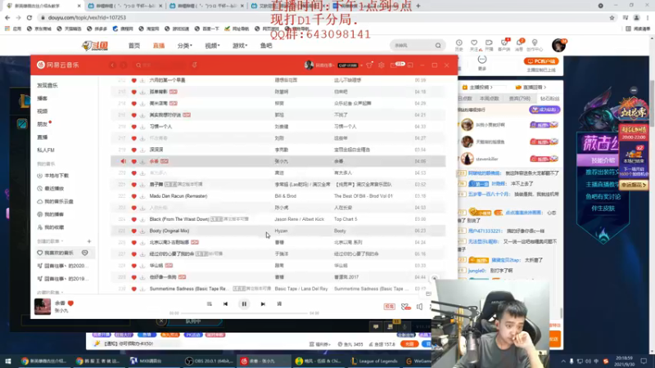Open the sound effects icon in player bar
Viewport: 655px width, 368px height.
pos(405,307)
